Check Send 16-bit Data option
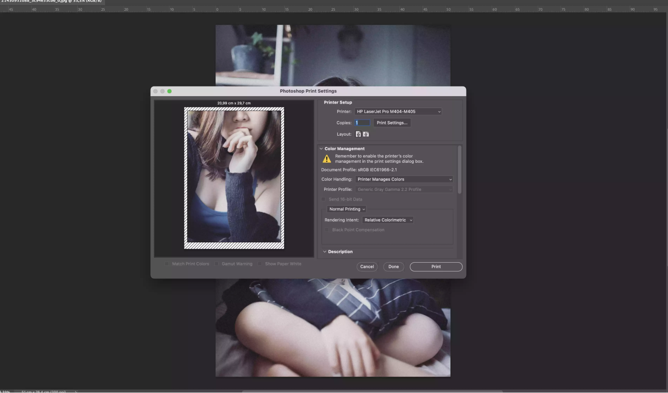The height and width of the screenshot is (393, 668). click(323, 199)
